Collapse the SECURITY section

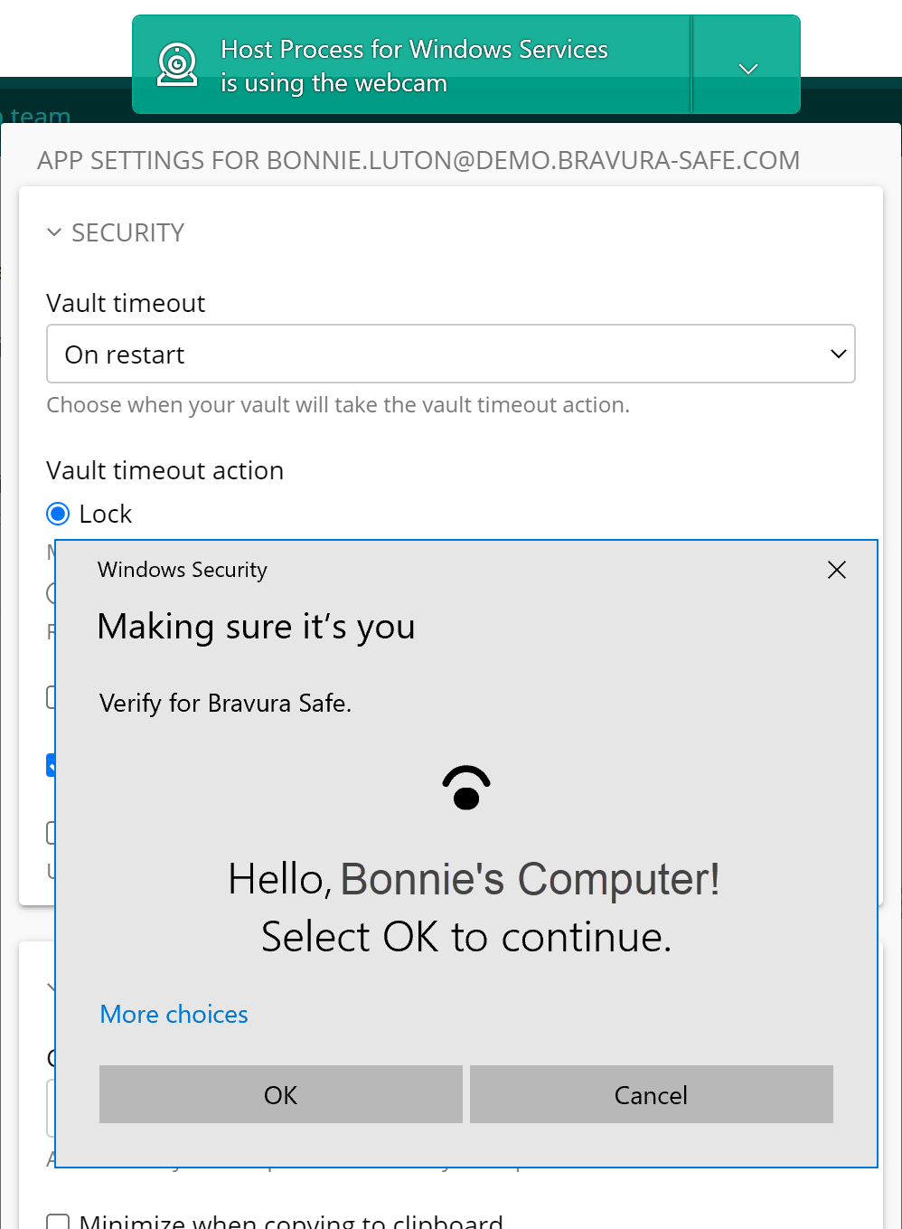pos(54,232)
